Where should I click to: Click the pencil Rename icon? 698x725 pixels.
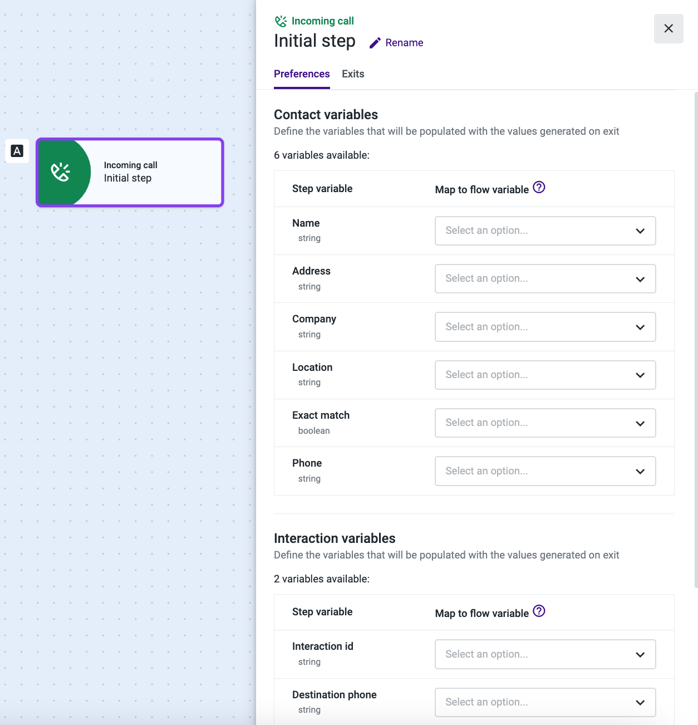(x=375, y=43)
